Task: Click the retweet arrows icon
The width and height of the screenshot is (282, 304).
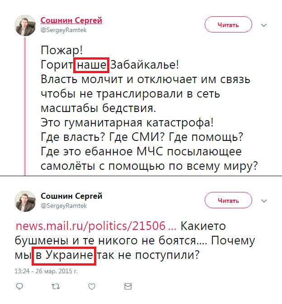Action: [x=56, y=286]
